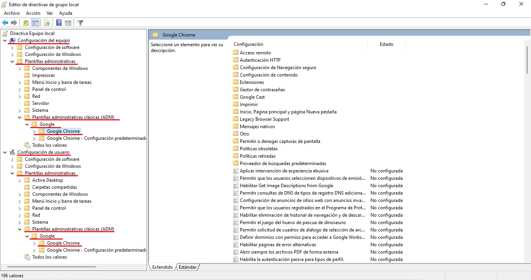Screen dimensions: 531x280
Task: Click the folder icon beside Active Desktop
Action: 27,180
